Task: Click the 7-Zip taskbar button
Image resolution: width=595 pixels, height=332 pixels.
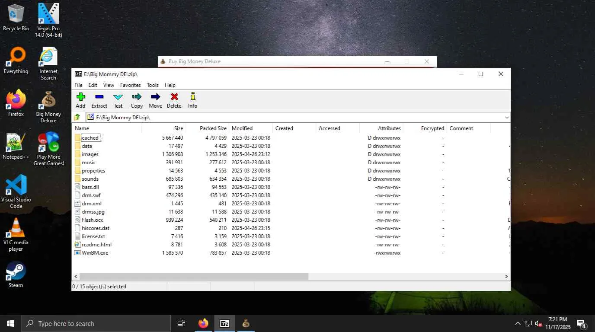Action: tap(224, 323)
